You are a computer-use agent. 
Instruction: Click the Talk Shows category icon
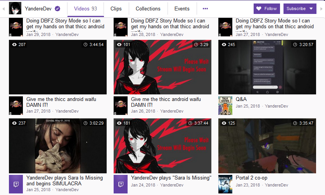[x=225, y=106]
